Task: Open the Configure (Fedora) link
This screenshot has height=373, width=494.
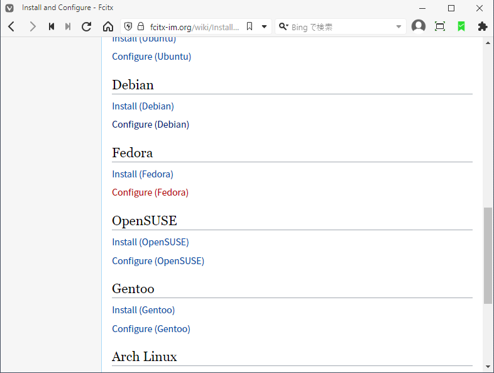Action: (150, 192)
